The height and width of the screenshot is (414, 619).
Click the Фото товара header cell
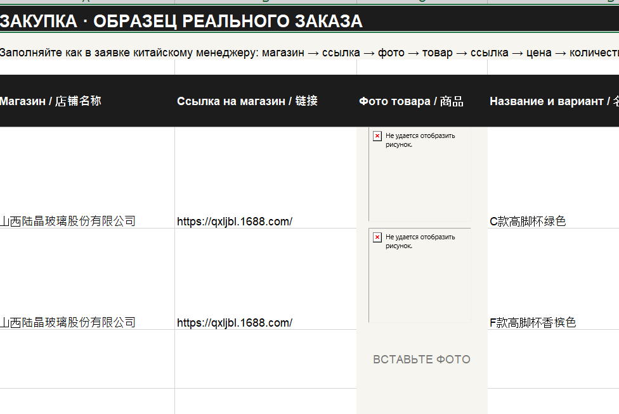(x=422, y=101)
